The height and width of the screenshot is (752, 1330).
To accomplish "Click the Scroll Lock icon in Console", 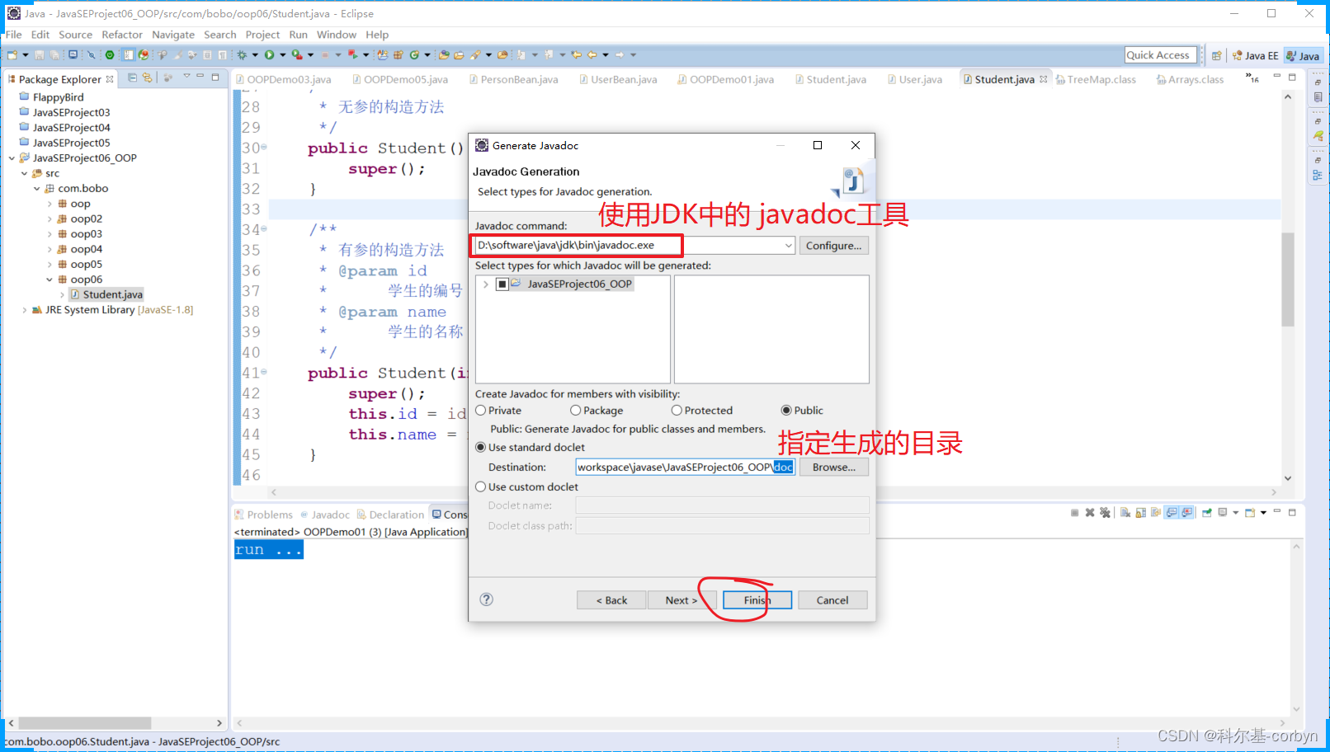I will (x=1141, y=513).
